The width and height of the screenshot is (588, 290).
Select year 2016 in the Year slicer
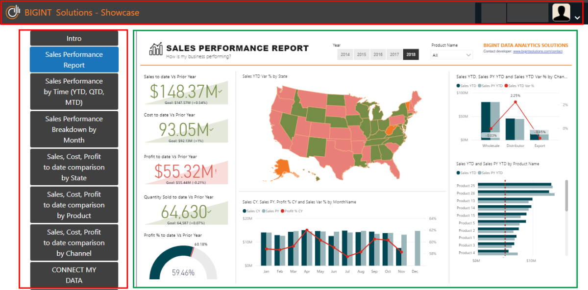pos(378,55)
